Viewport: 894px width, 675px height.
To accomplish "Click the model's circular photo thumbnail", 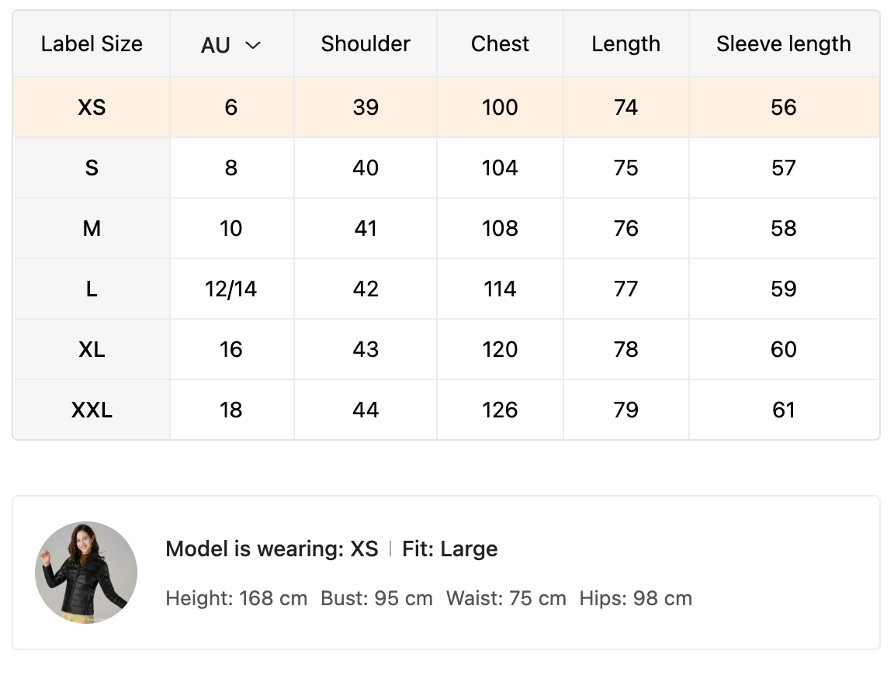I will click(x=86, y=573).
